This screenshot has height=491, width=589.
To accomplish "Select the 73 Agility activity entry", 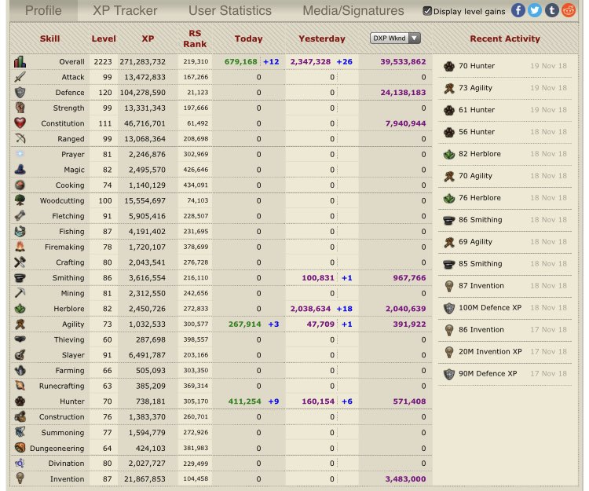I will [505, 88].
